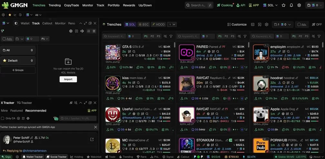Open GTA 6 token thumbnail

pyautogui.click(x=113, y=52)
